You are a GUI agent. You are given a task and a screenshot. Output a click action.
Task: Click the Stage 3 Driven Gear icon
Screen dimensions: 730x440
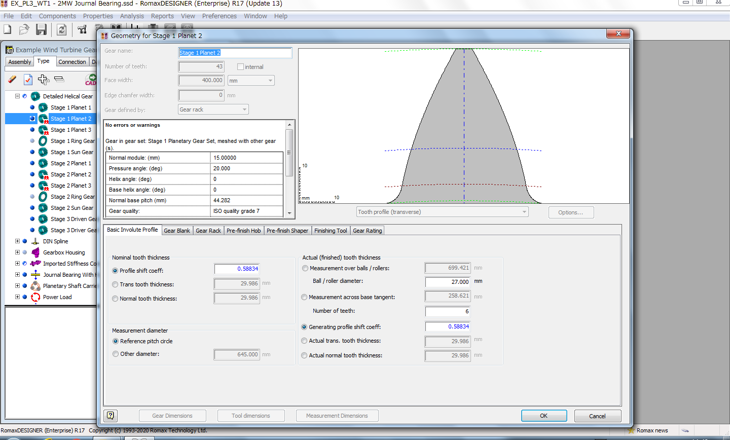(43, 219)
